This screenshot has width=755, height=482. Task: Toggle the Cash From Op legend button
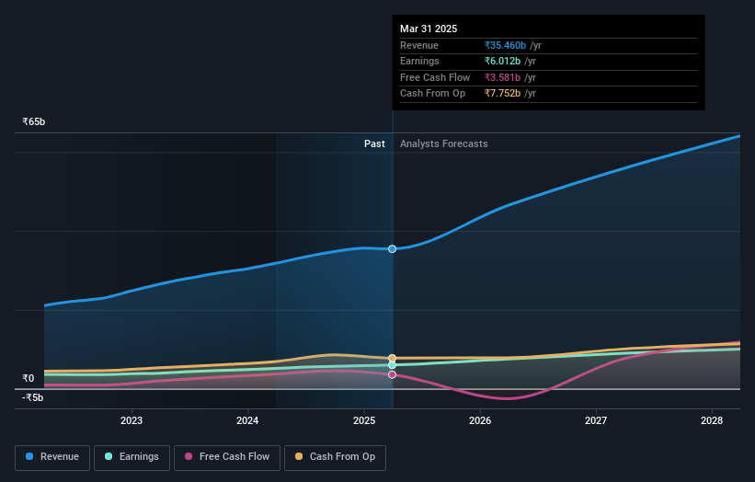point(335,457)
